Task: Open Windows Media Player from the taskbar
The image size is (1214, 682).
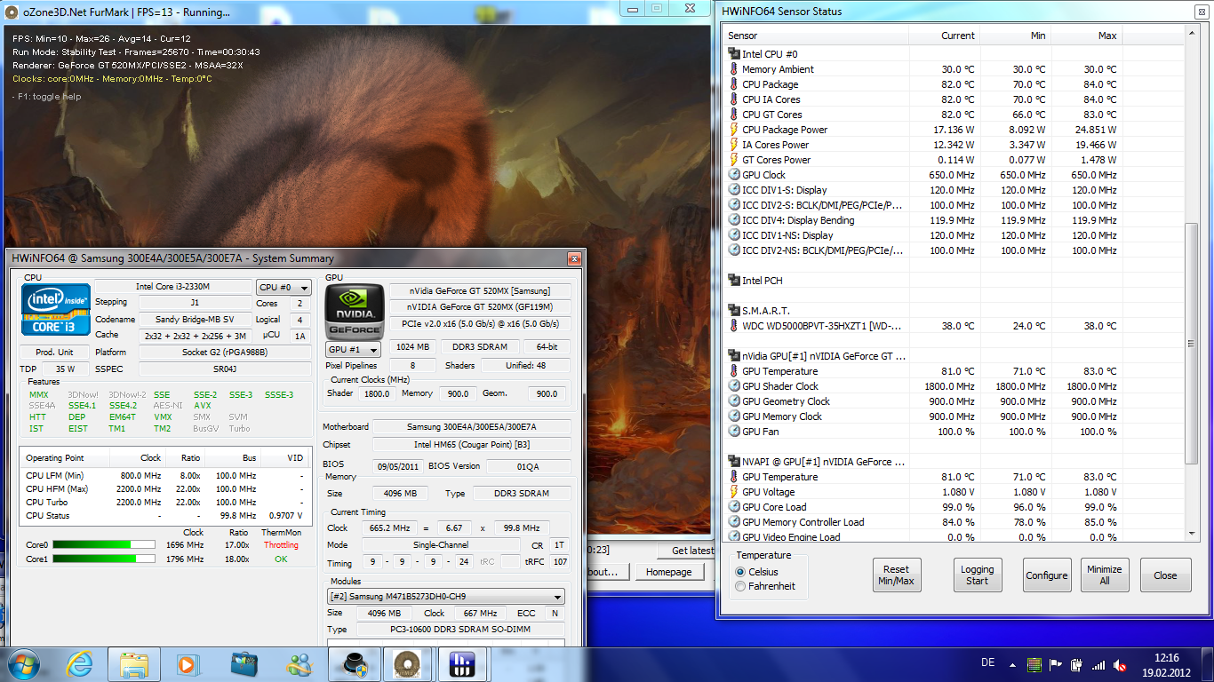Action: coord(187,664)
